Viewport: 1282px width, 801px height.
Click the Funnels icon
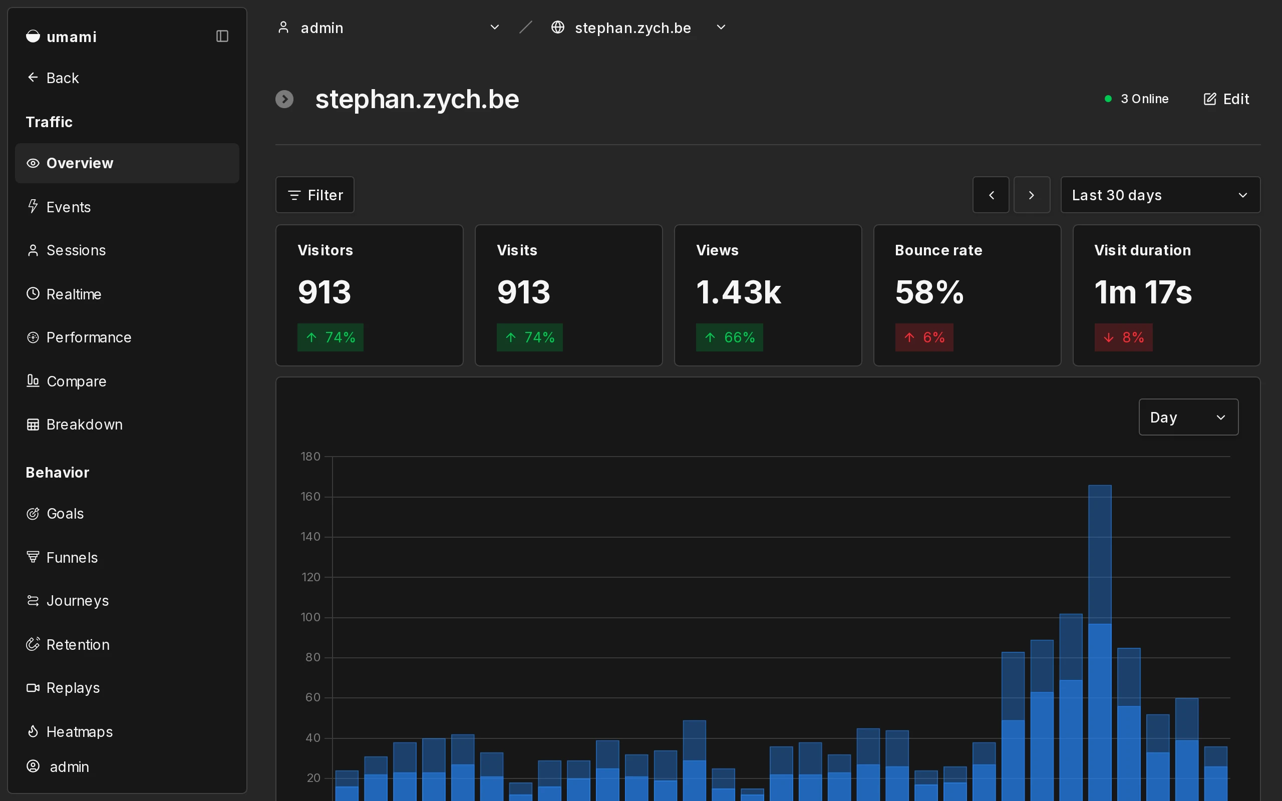click(x=33, y=557)
